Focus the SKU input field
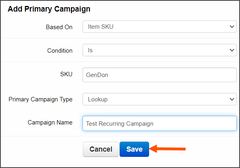240x168 pixels. (x=159, y=75)
